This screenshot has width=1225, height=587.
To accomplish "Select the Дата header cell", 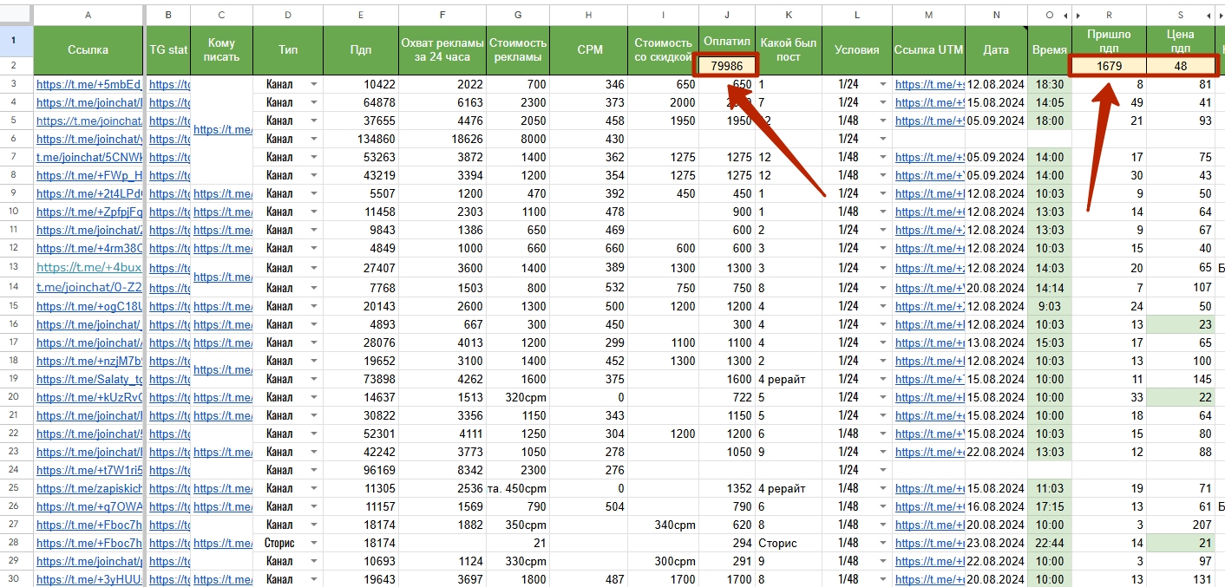I will pyautogui.click(x=996, y=50).
